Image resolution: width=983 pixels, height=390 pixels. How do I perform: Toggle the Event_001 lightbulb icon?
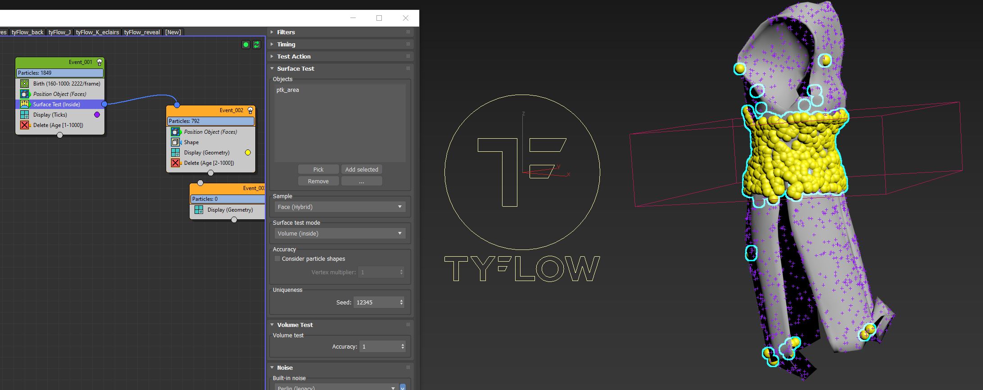click(x=100, y=62)
